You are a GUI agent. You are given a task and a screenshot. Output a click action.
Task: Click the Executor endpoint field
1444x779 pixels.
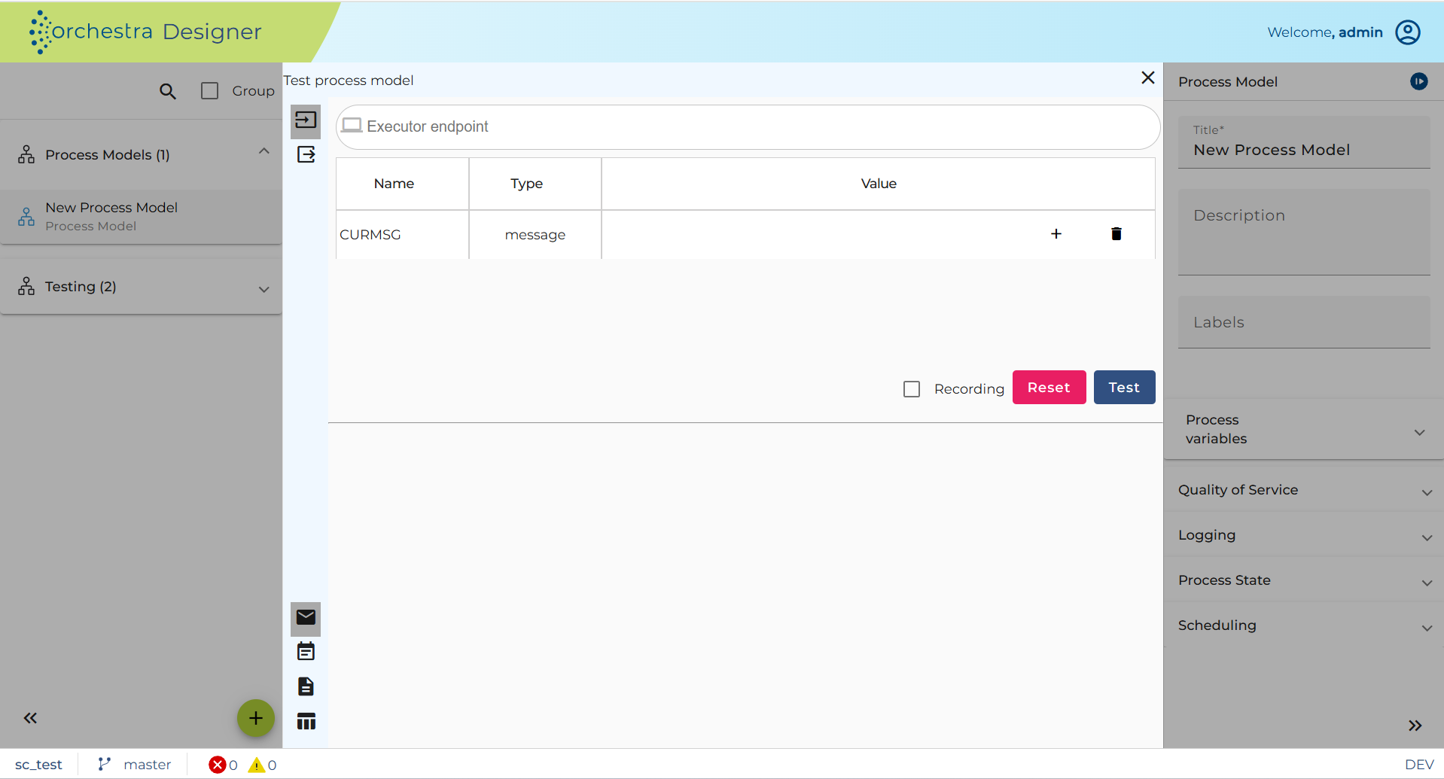tap(748, 126)
